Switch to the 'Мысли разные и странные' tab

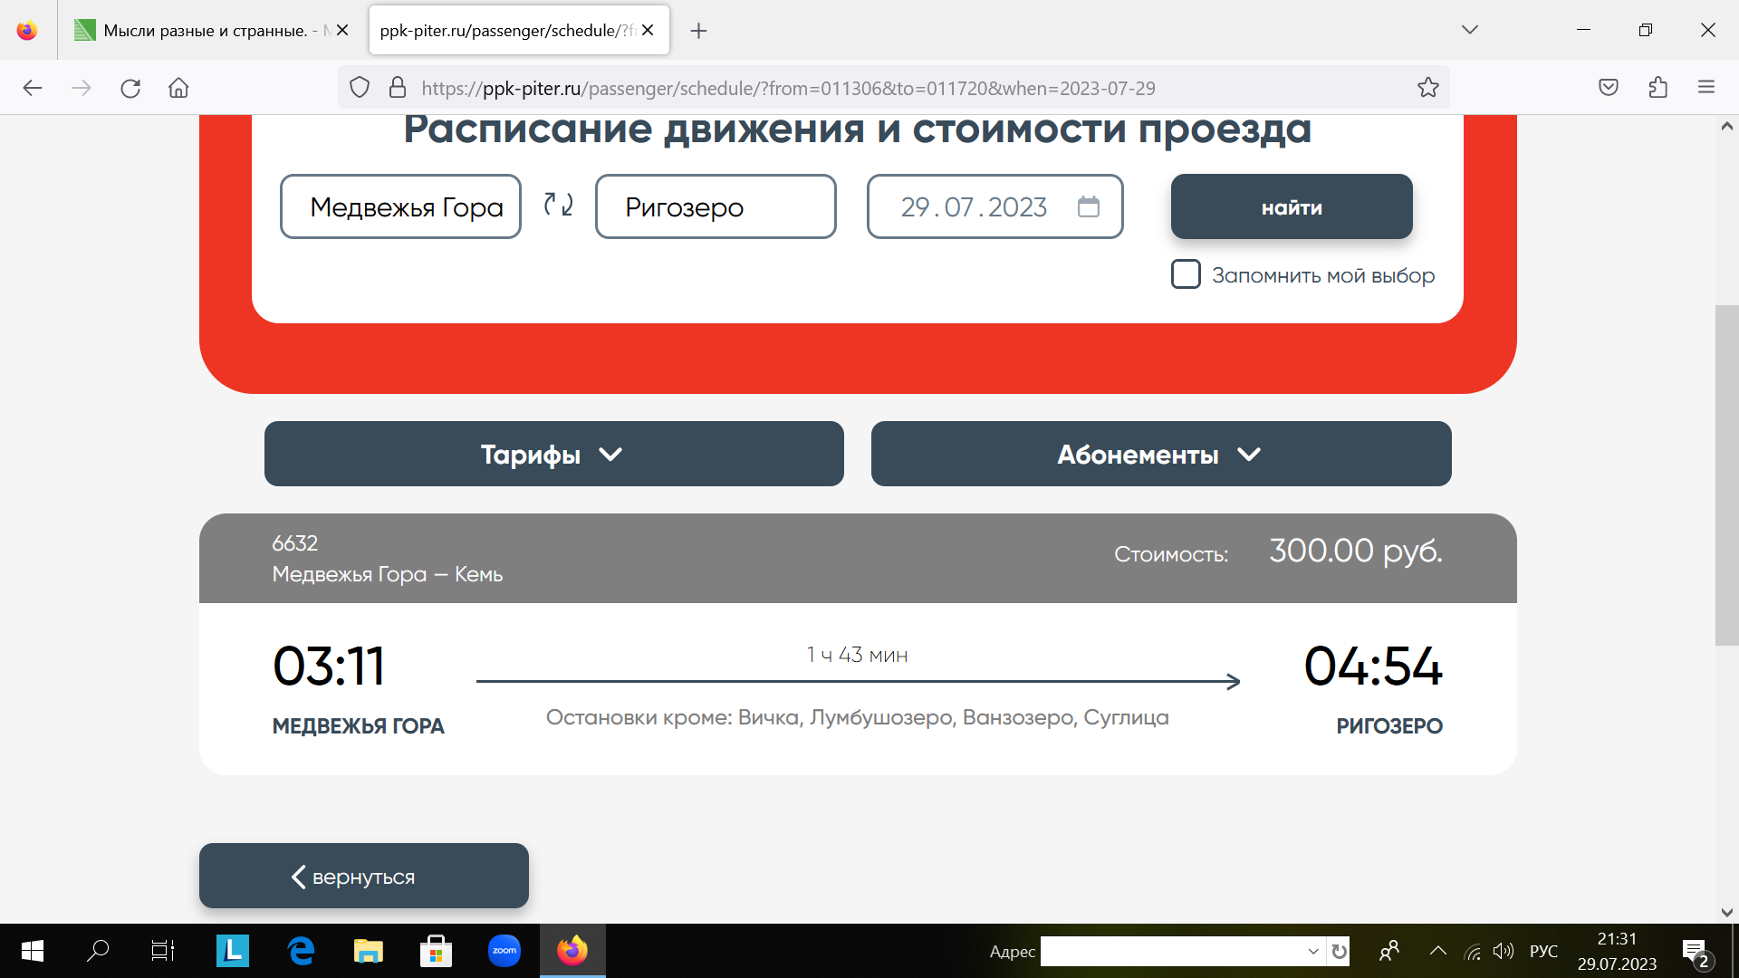[204, 30]
